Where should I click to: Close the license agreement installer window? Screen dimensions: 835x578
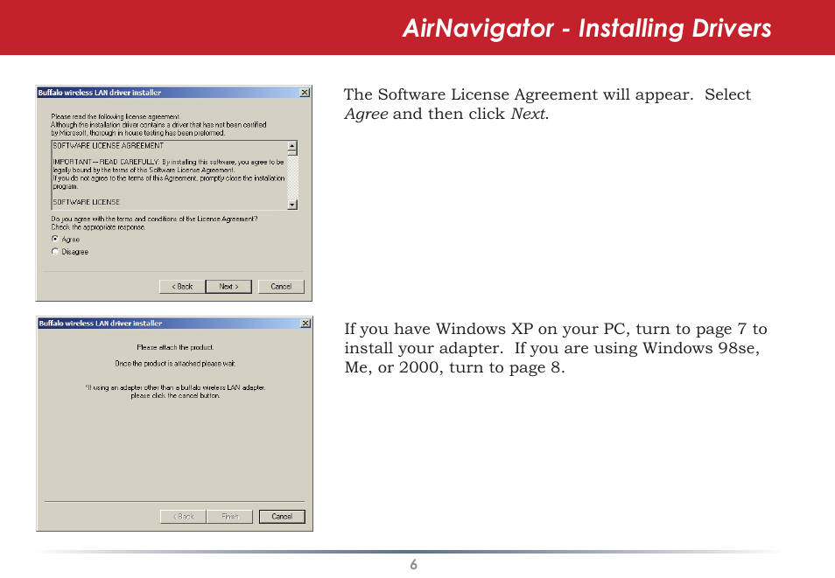coord(305,93)
